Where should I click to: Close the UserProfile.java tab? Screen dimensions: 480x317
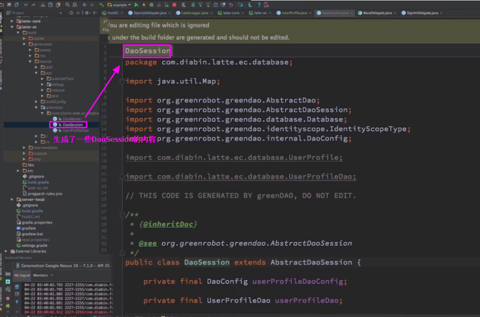coord(310,13)
